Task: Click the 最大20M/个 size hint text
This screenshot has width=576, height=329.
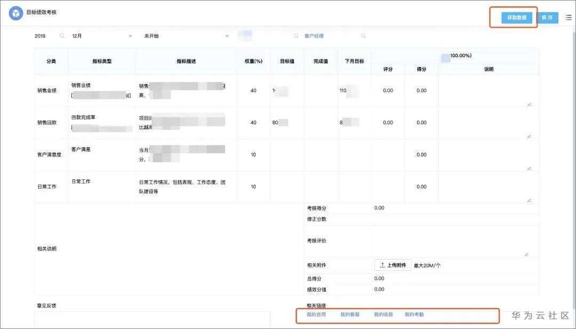Action: pyautogui.click(x=427, y=265)
